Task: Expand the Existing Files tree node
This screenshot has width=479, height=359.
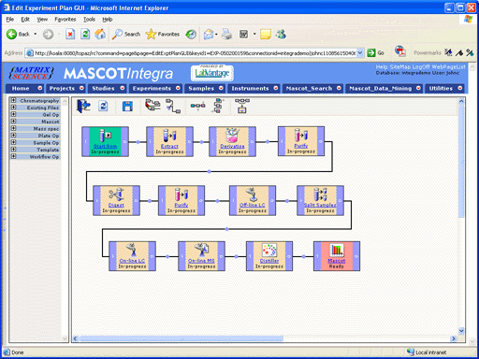Action: pyautogui.click(x=13, y=108)
